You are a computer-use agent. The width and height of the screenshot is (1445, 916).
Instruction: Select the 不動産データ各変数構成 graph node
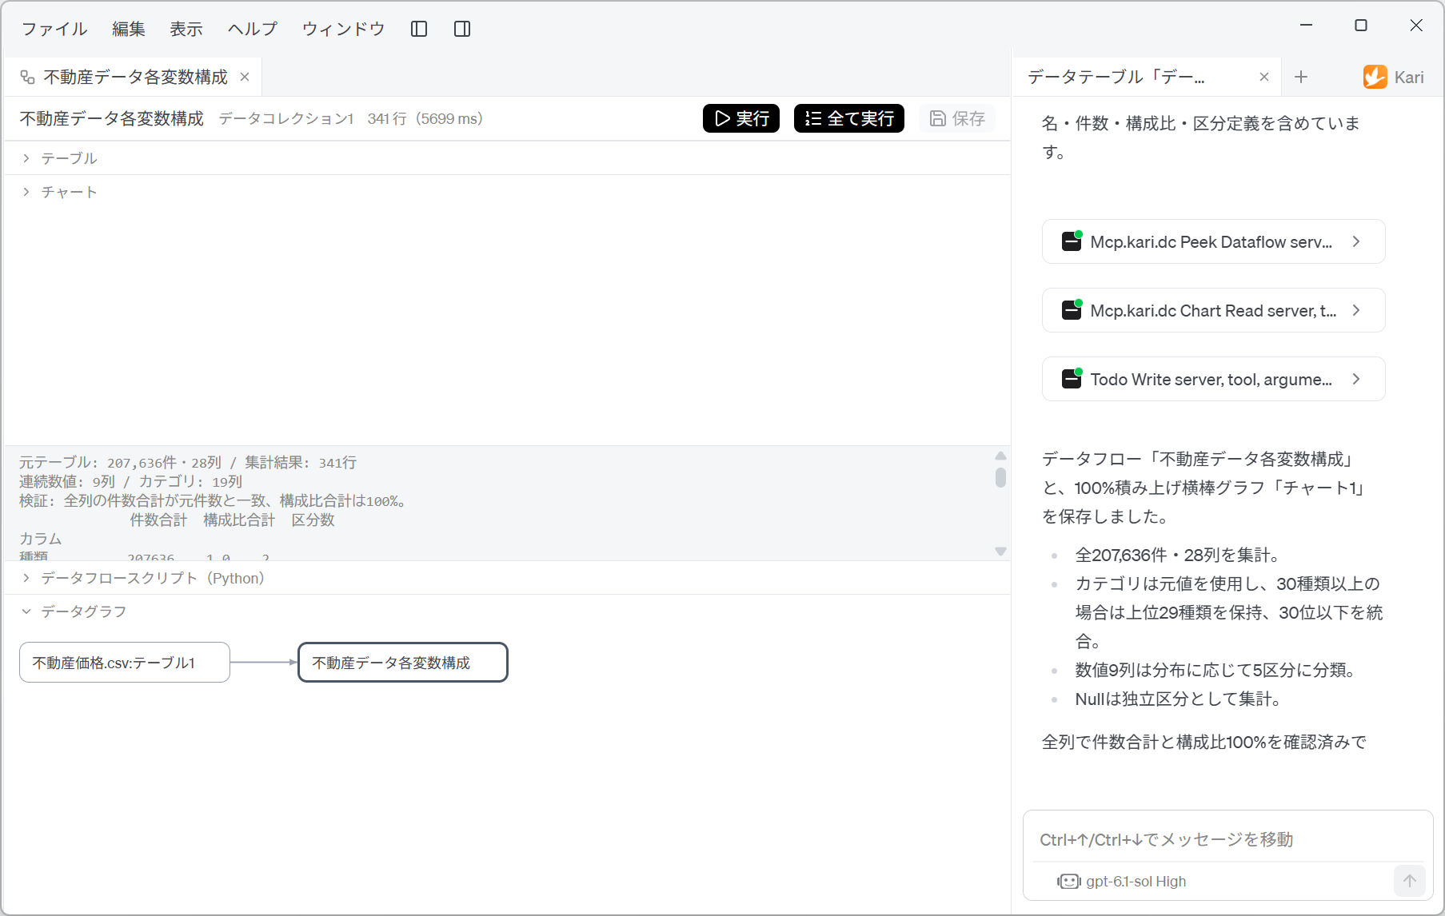coord(403,662)
